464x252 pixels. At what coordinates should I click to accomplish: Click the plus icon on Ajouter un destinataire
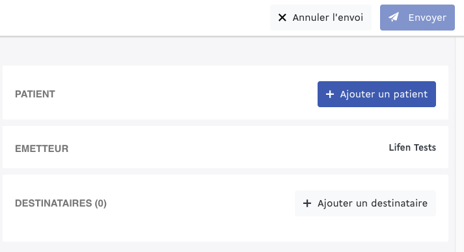[x=307, y=203]
